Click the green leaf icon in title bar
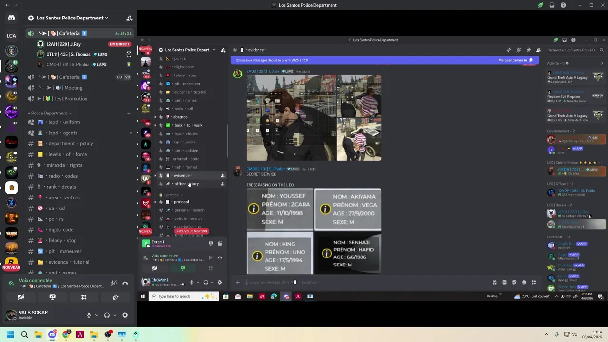Image resolution: width=608 pixels, height=342 pixels. pyautogui.click(x=540, y=5)
